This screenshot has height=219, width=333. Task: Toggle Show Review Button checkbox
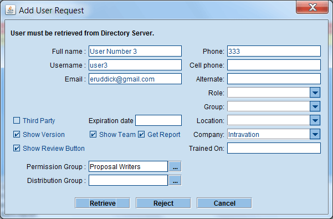pyautogui.click(x=17, y=148)
